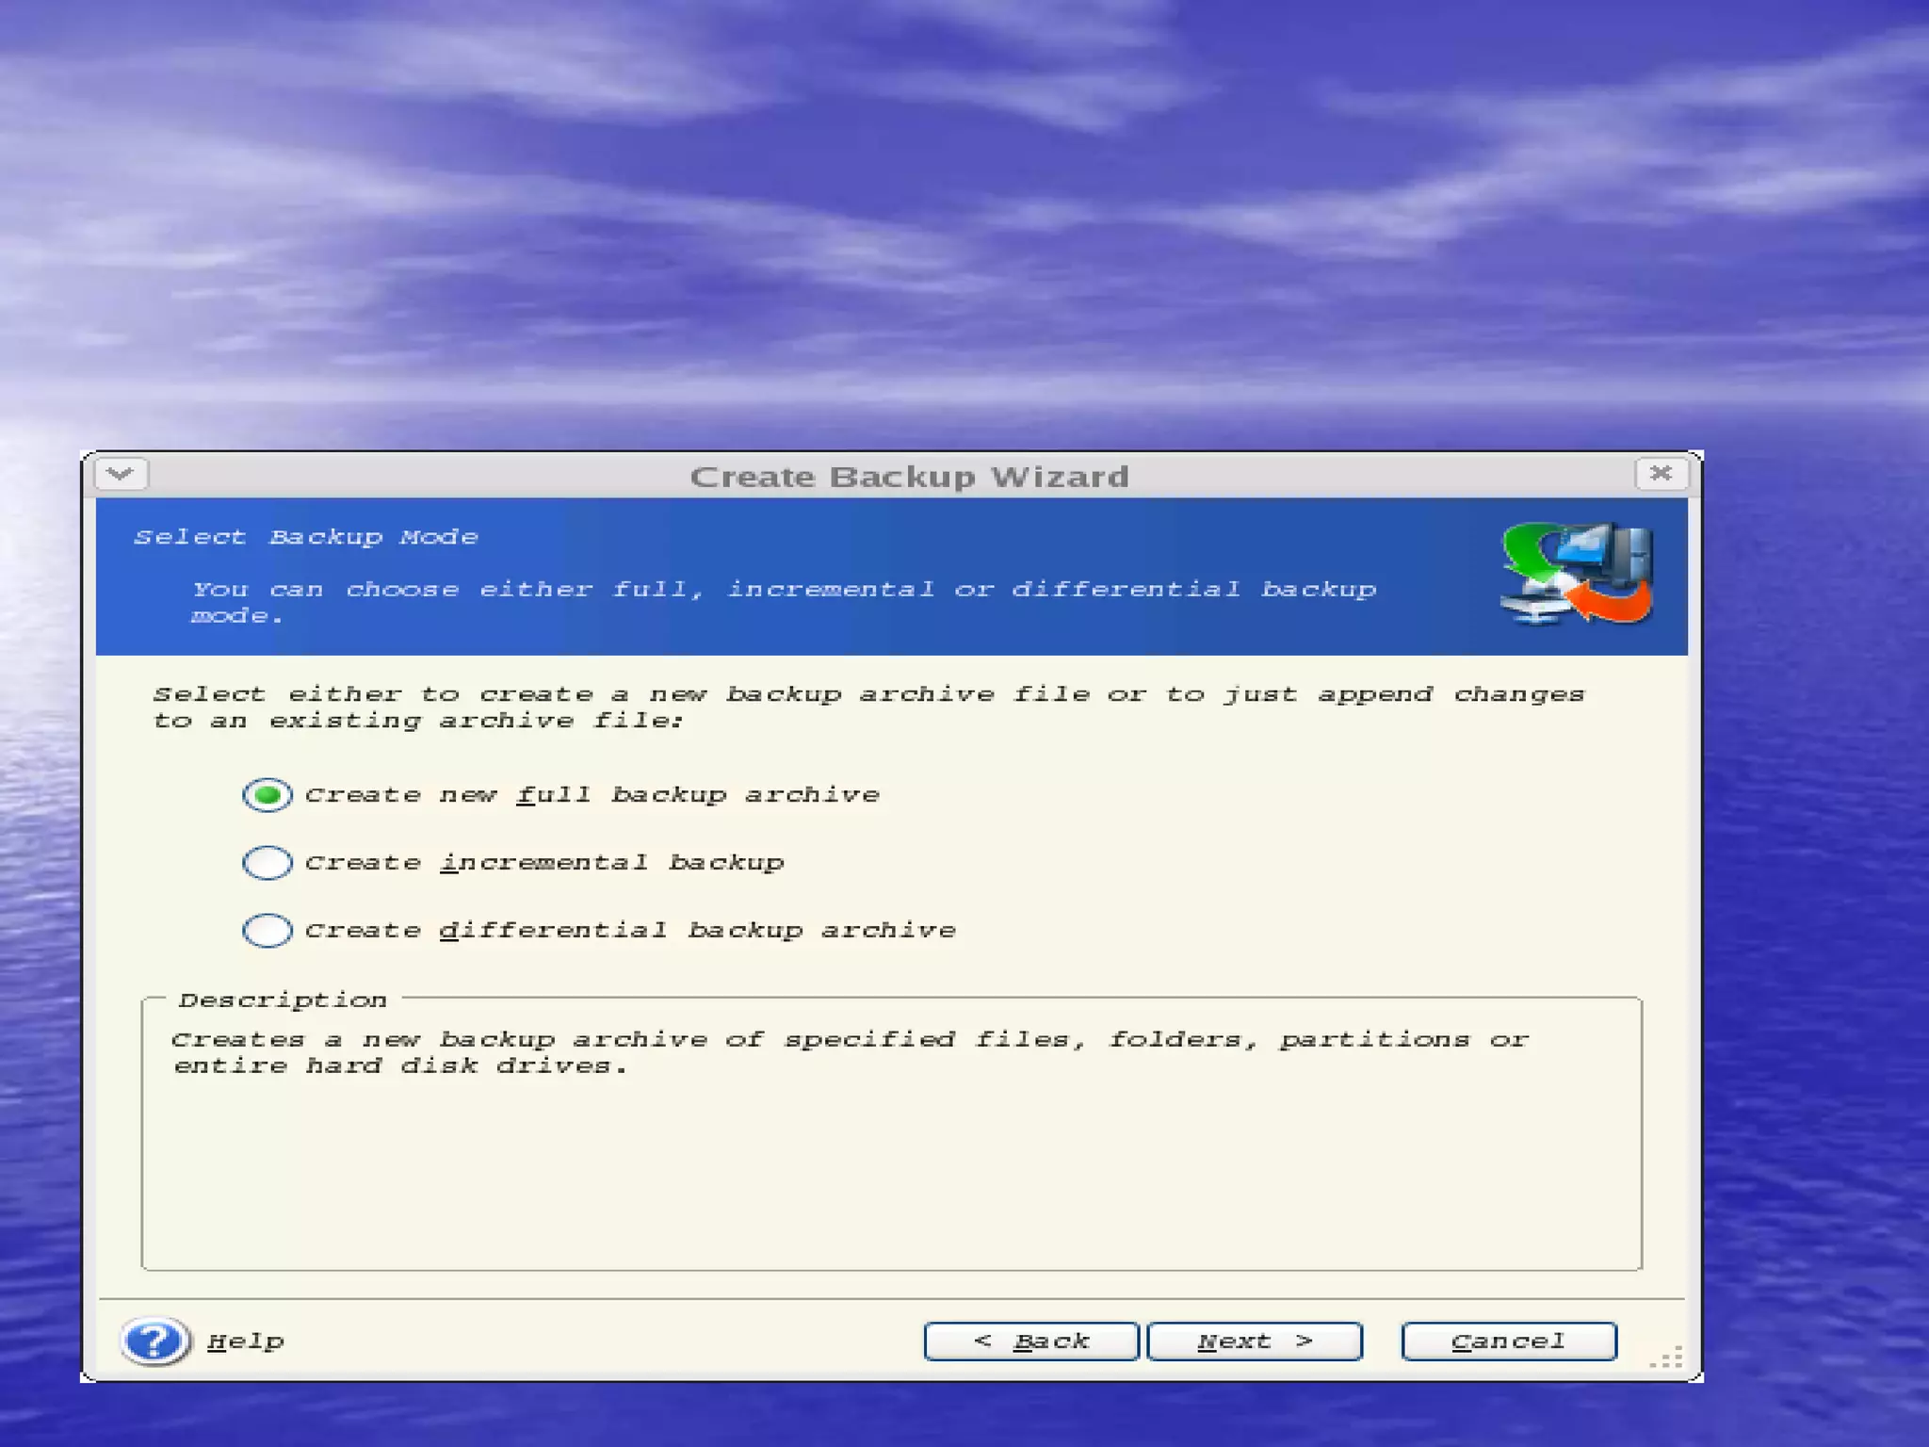Close the Create Backup Wizard window
This screenshot has height=1447, width=1929.
[1661, 473]
